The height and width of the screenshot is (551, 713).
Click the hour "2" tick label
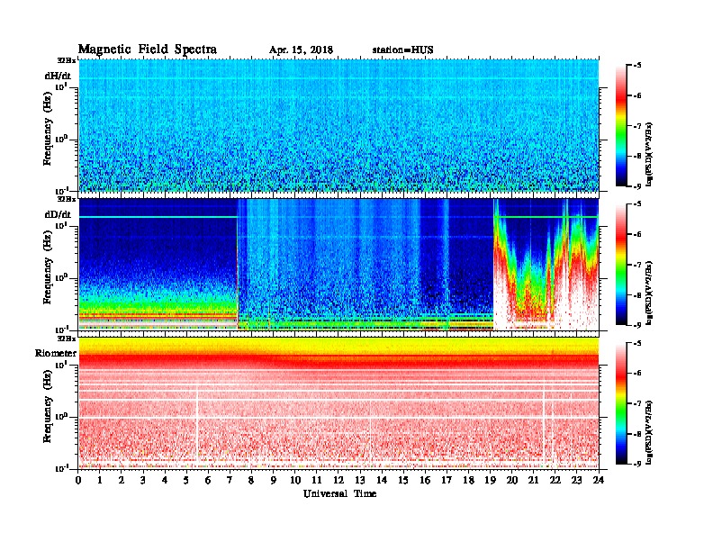click(x=122, y=480)
